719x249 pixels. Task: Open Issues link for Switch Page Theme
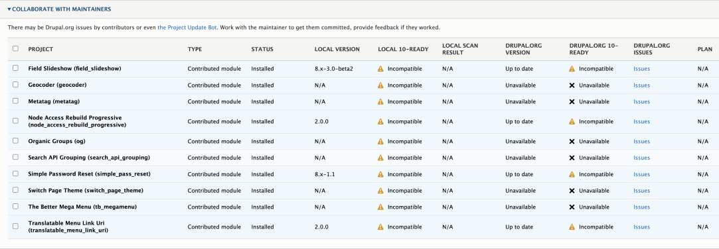coord(641,191)
